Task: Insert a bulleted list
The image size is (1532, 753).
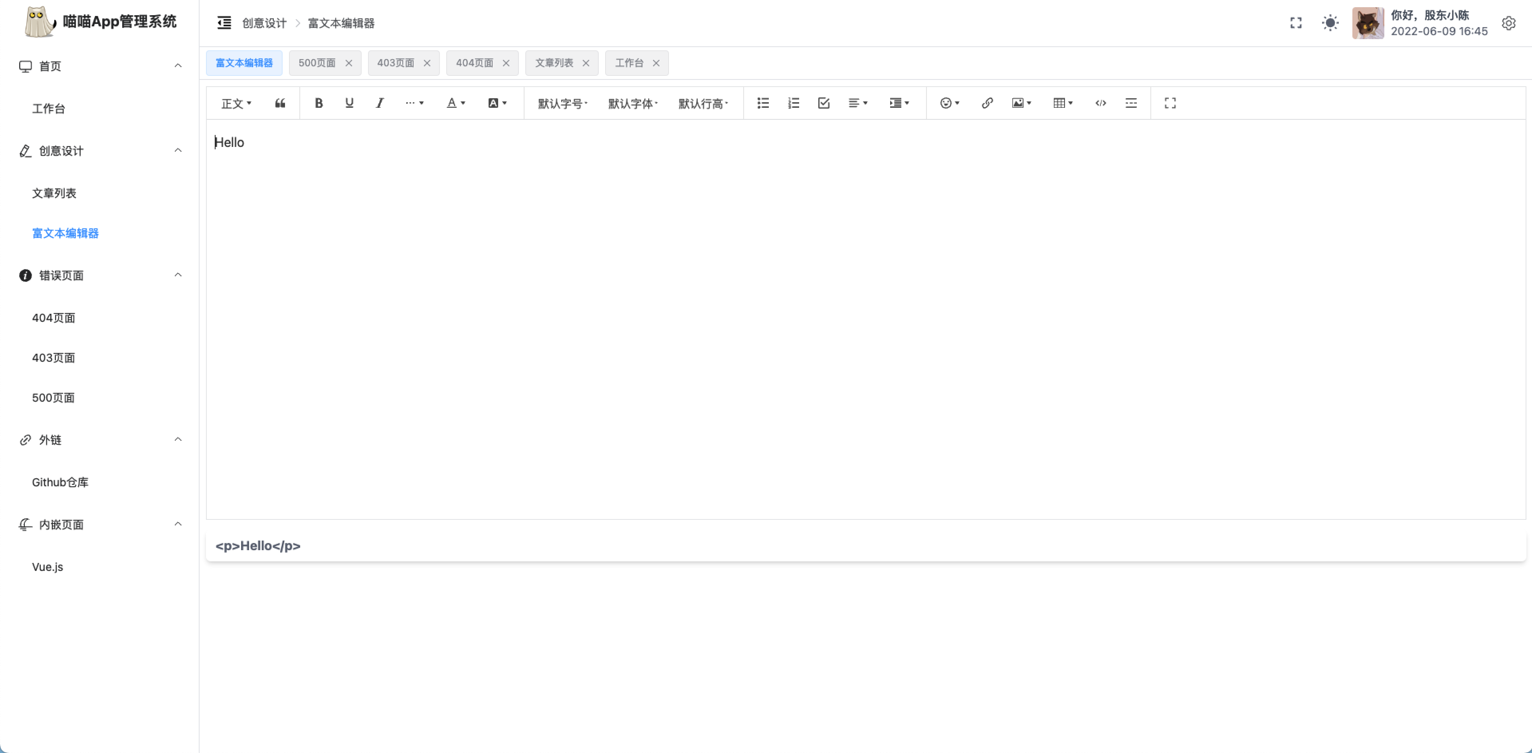Action: tap(763, 103)
